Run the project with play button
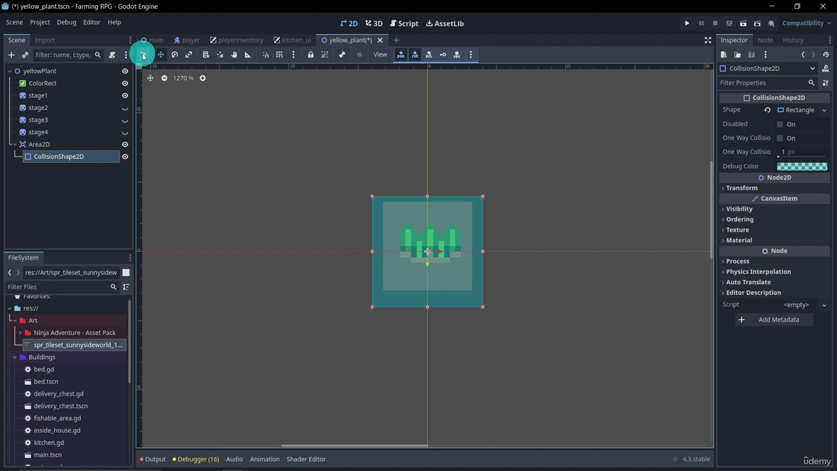 tap(687, 24)
